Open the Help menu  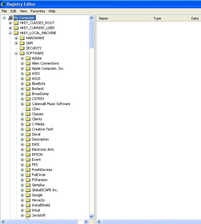[52, 11]
